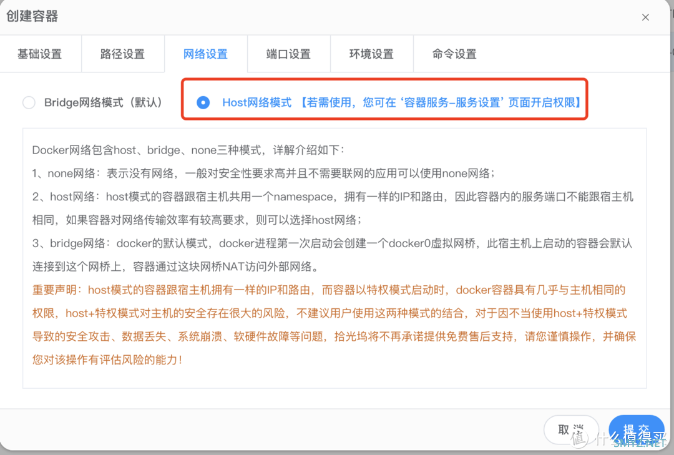The height and width of the screenshot is (455, 674).
Task: Select the 网络设置 tab
Action: pyautogui.click(x=205, y=54)
